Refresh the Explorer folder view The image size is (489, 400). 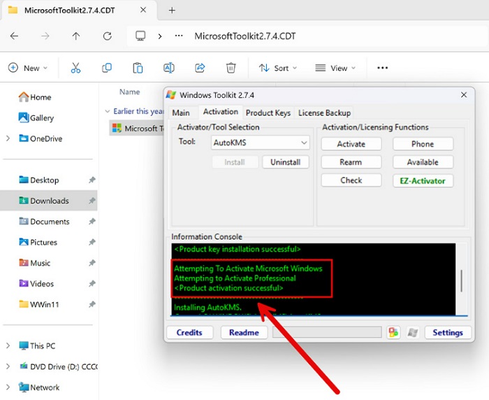tap(108, 36)
